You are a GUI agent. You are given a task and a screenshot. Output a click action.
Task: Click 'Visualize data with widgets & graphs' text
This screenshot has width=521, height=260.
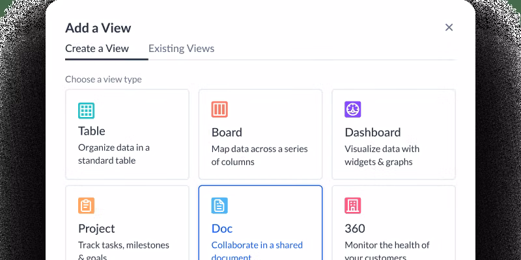(382, 155)
